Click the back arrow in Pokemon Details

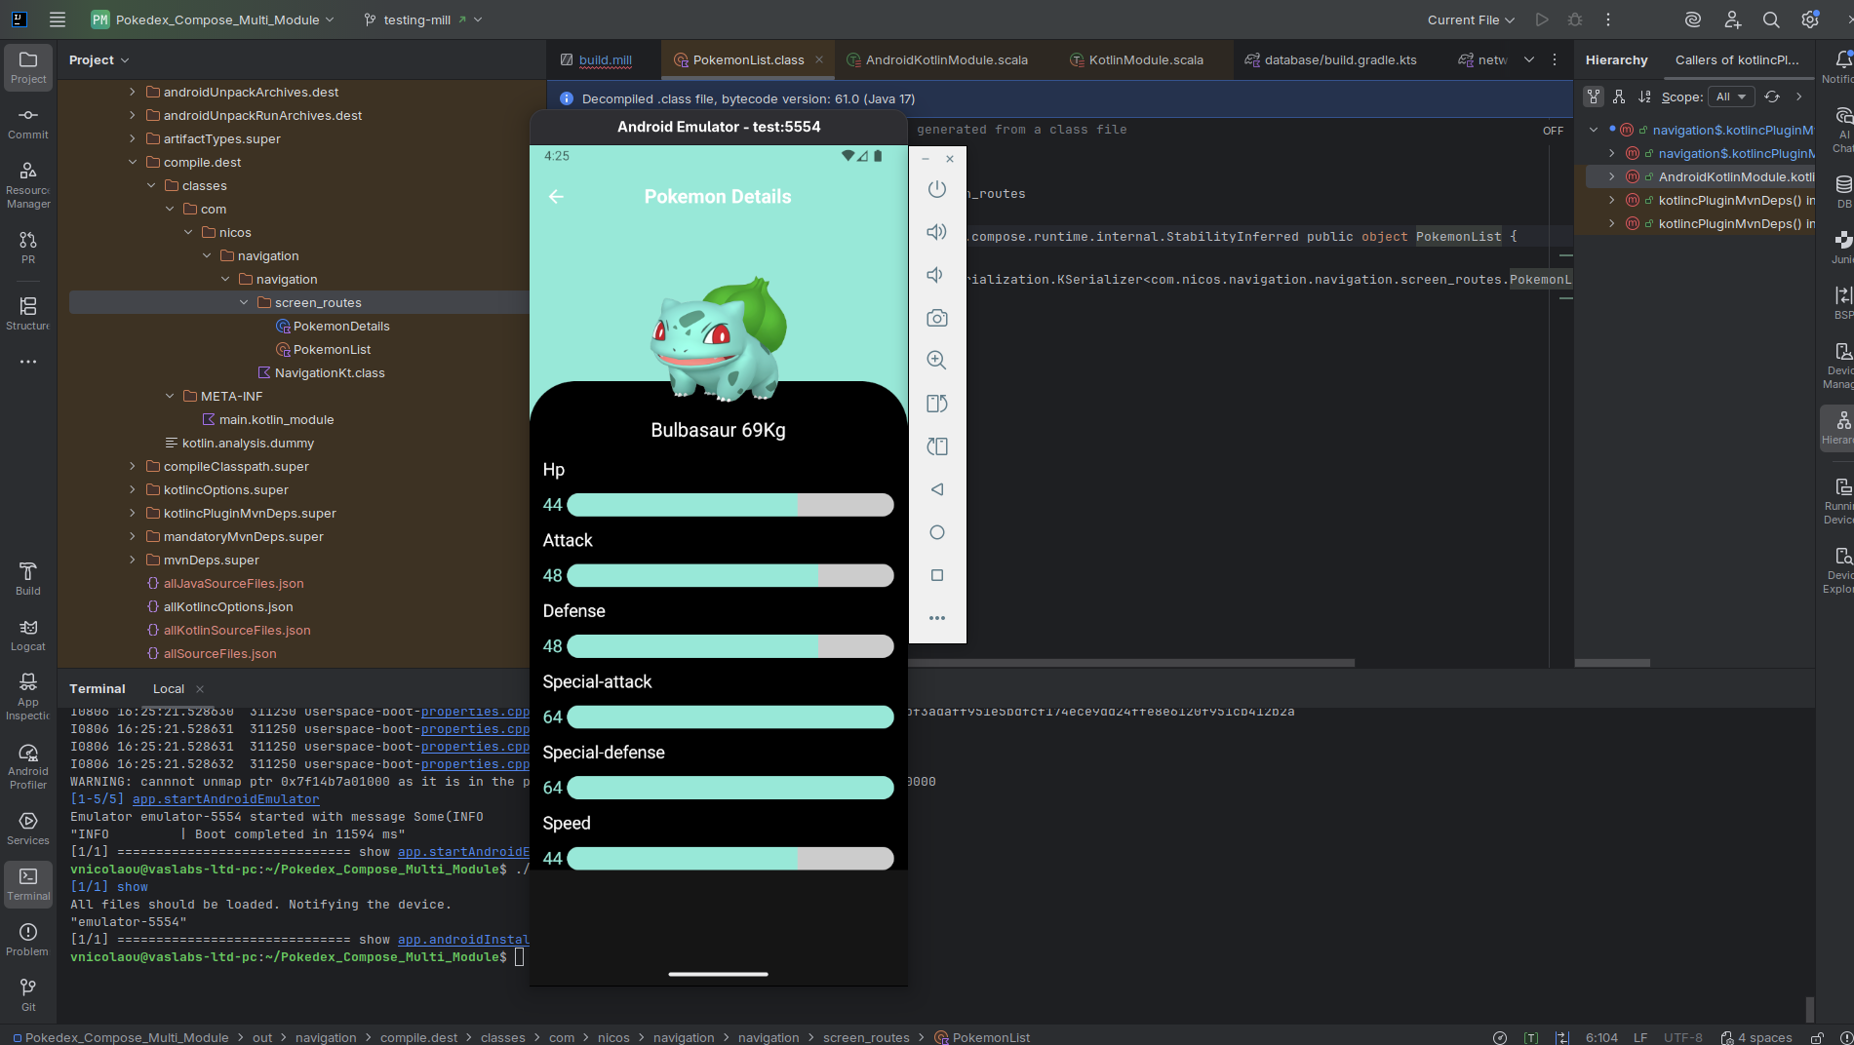pos(556,197)
